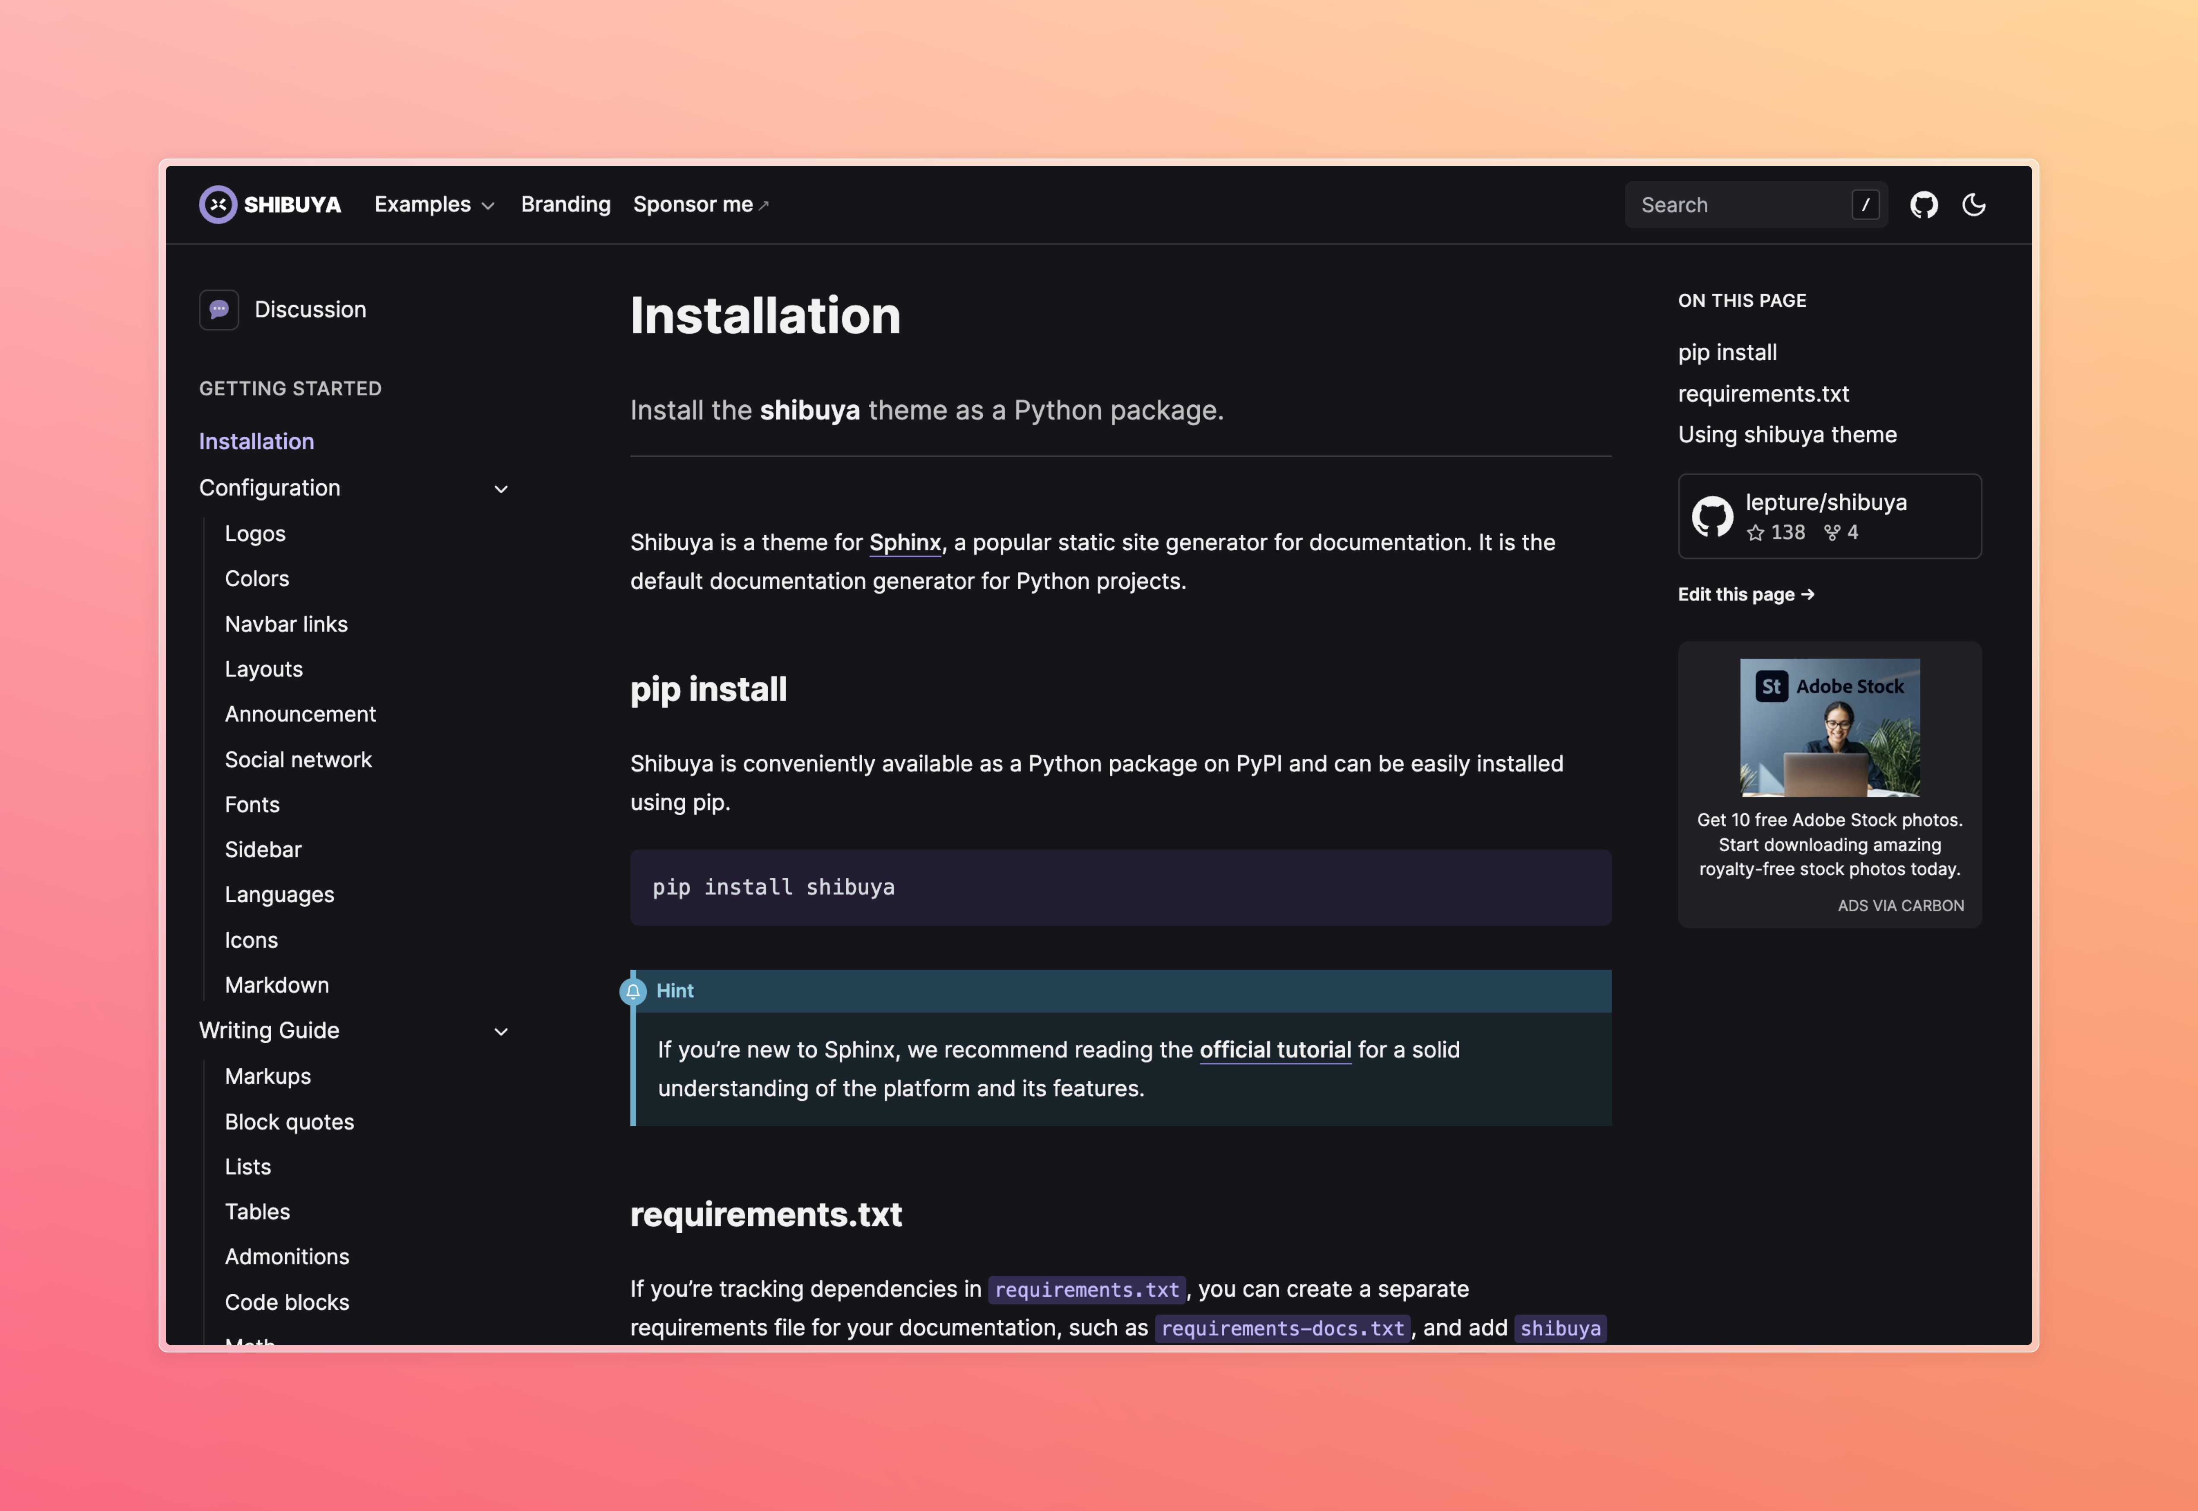Click the slash shortcut key badge
The height and width of the screenshot is (1511, 2198).
(x=1865, y=204)
